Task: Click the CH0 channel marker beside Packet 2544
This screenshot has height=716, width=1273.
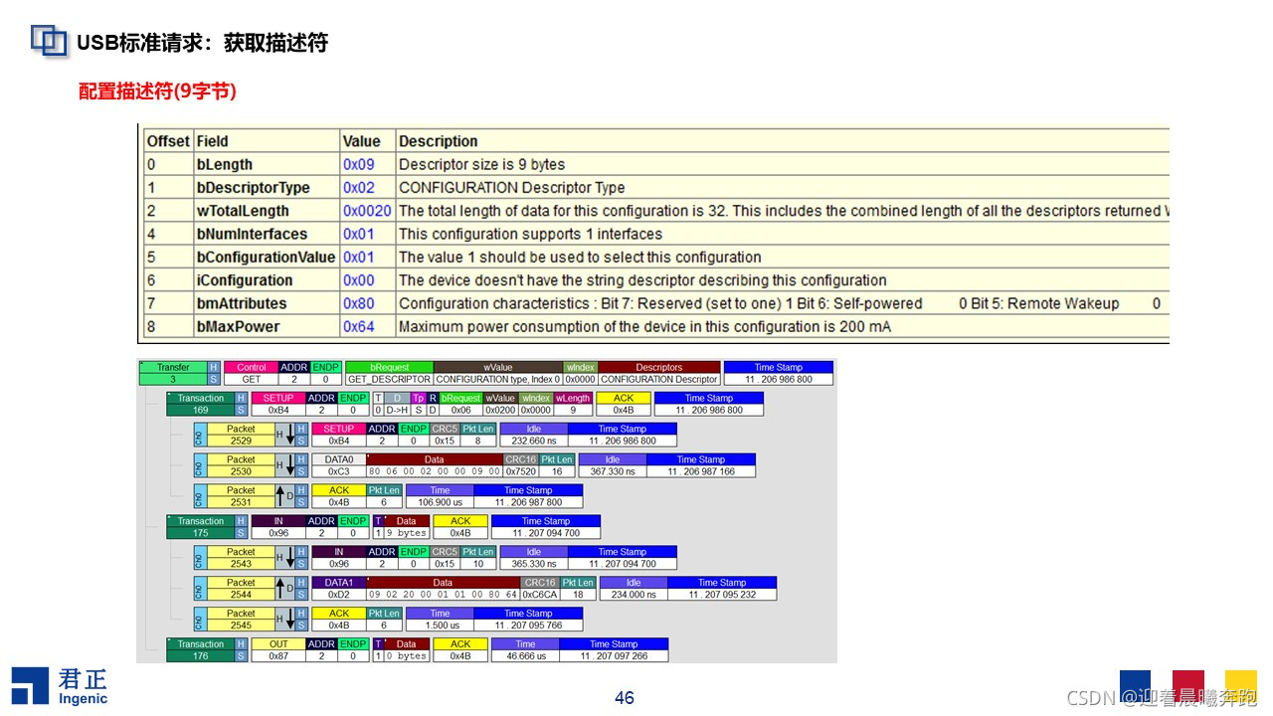Action: tap(200, 589)
